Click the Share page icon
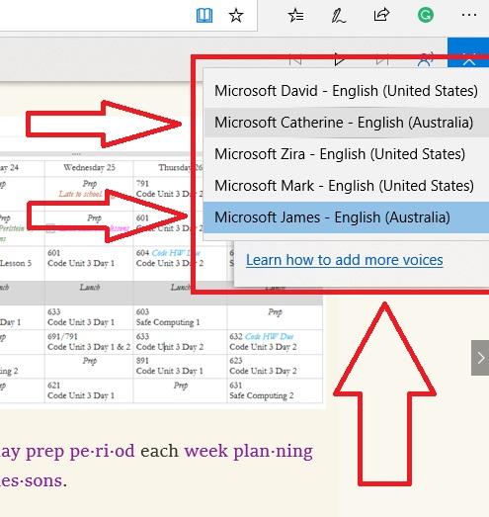This screenshot has width=489, height=517. point(381,15)
